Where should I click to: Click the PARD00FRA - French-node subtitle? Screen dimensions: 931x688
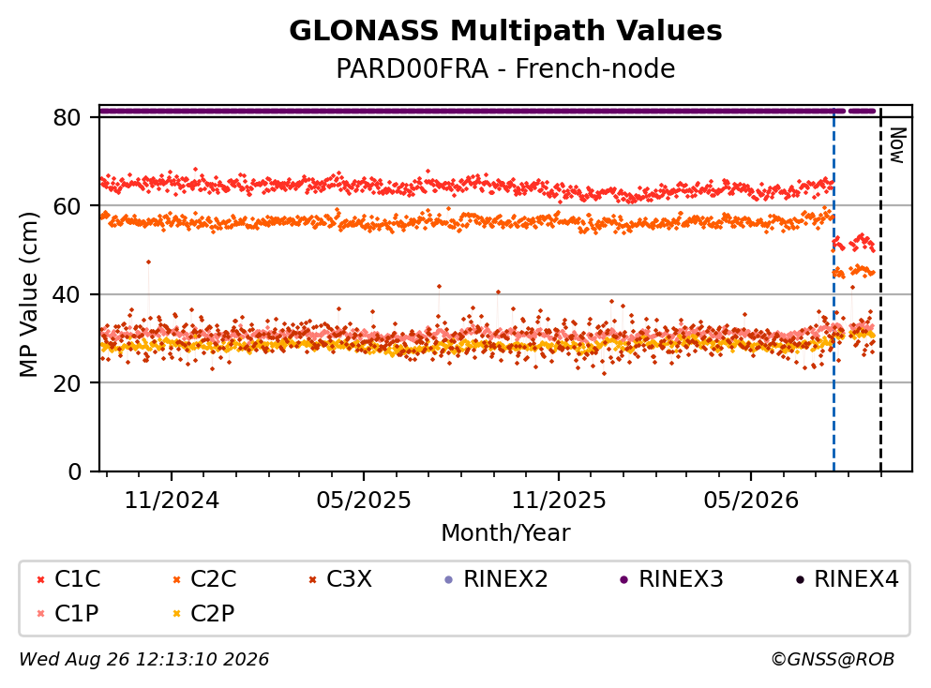pyautogui.click(x=505, y=68)
